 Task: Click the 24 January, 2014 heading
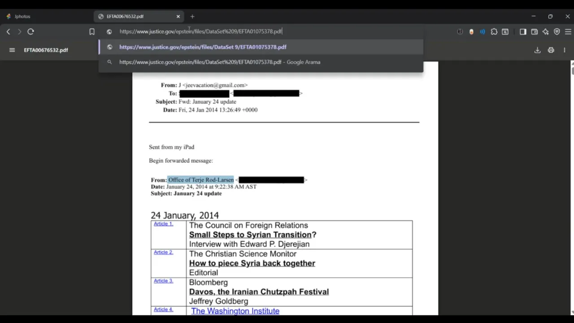point(185,216)
